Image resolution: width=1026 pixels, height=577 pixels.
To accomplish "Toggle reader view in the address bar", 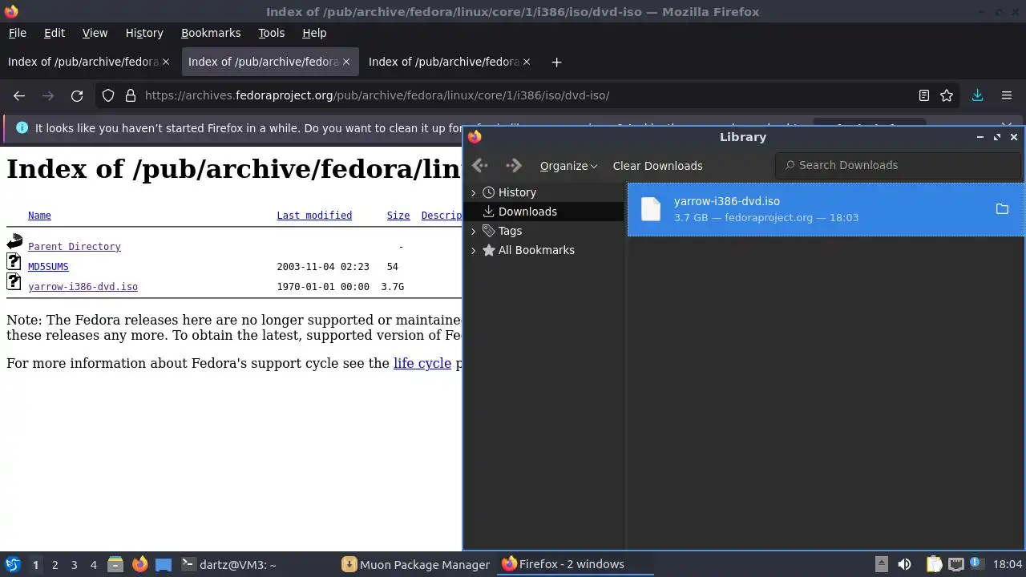I will coord(924,95).
